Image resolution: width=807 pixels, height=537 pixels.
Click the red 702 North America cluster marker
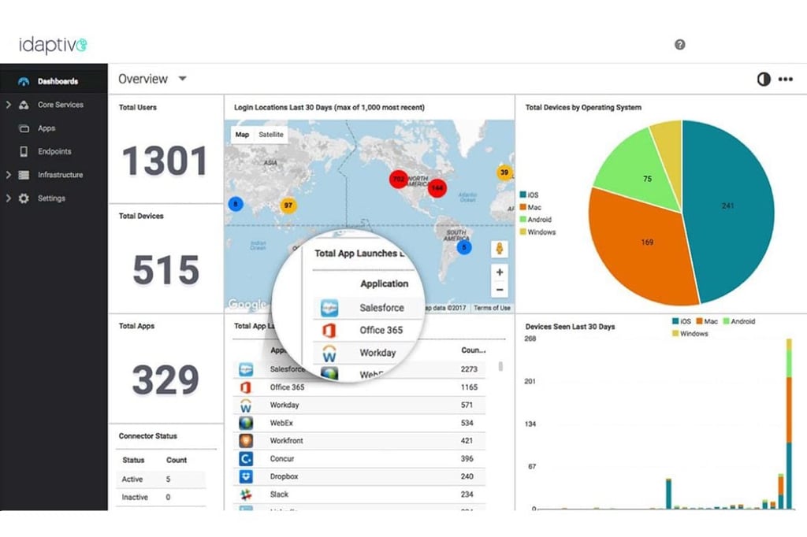click(x=398, y=179)
